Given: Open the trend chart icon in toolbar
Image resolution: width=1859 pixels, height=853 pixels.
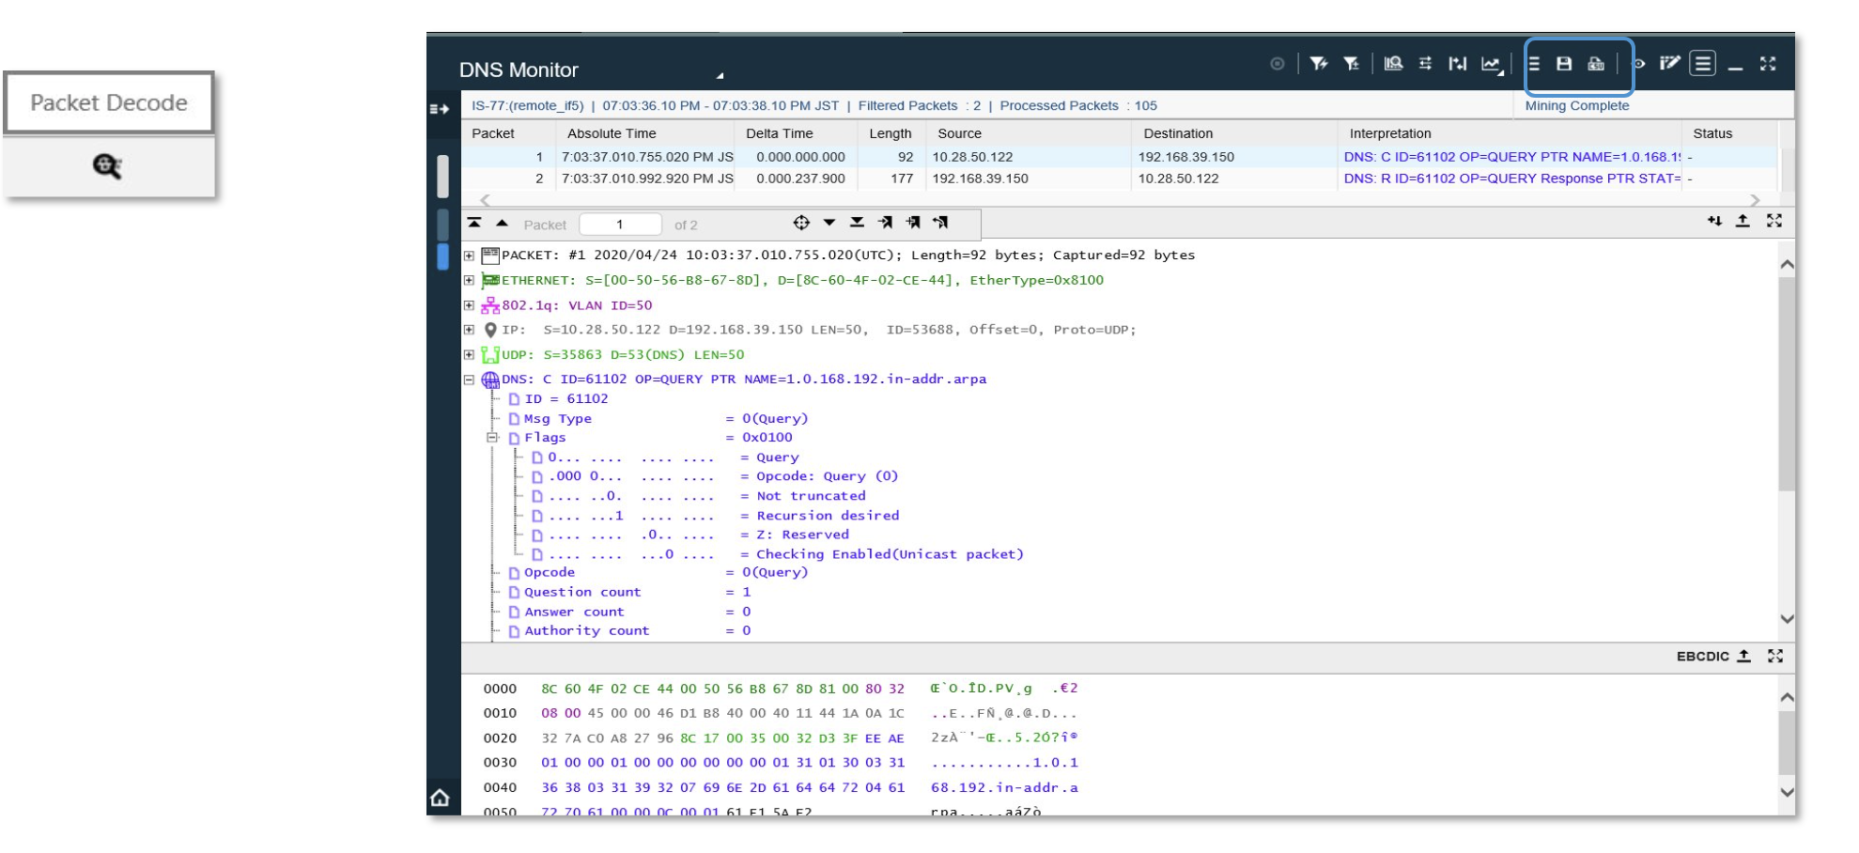Looking at the screenshot, I should [x=1491, y=64].
